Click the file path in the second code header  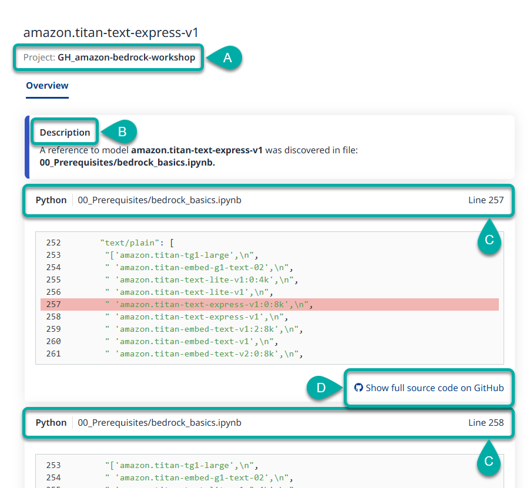(x=159, y=423)
